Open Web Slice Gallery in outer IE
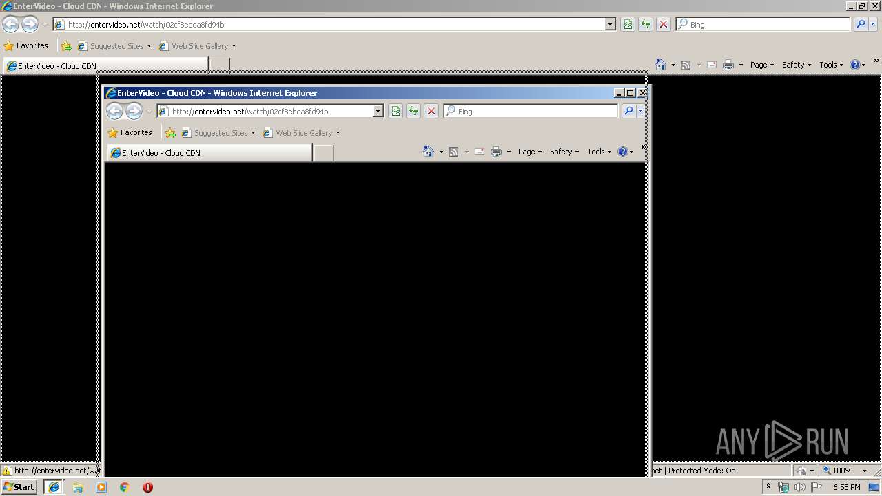The width and height of the screenshot is (882, 496). (x=197, y=46)
